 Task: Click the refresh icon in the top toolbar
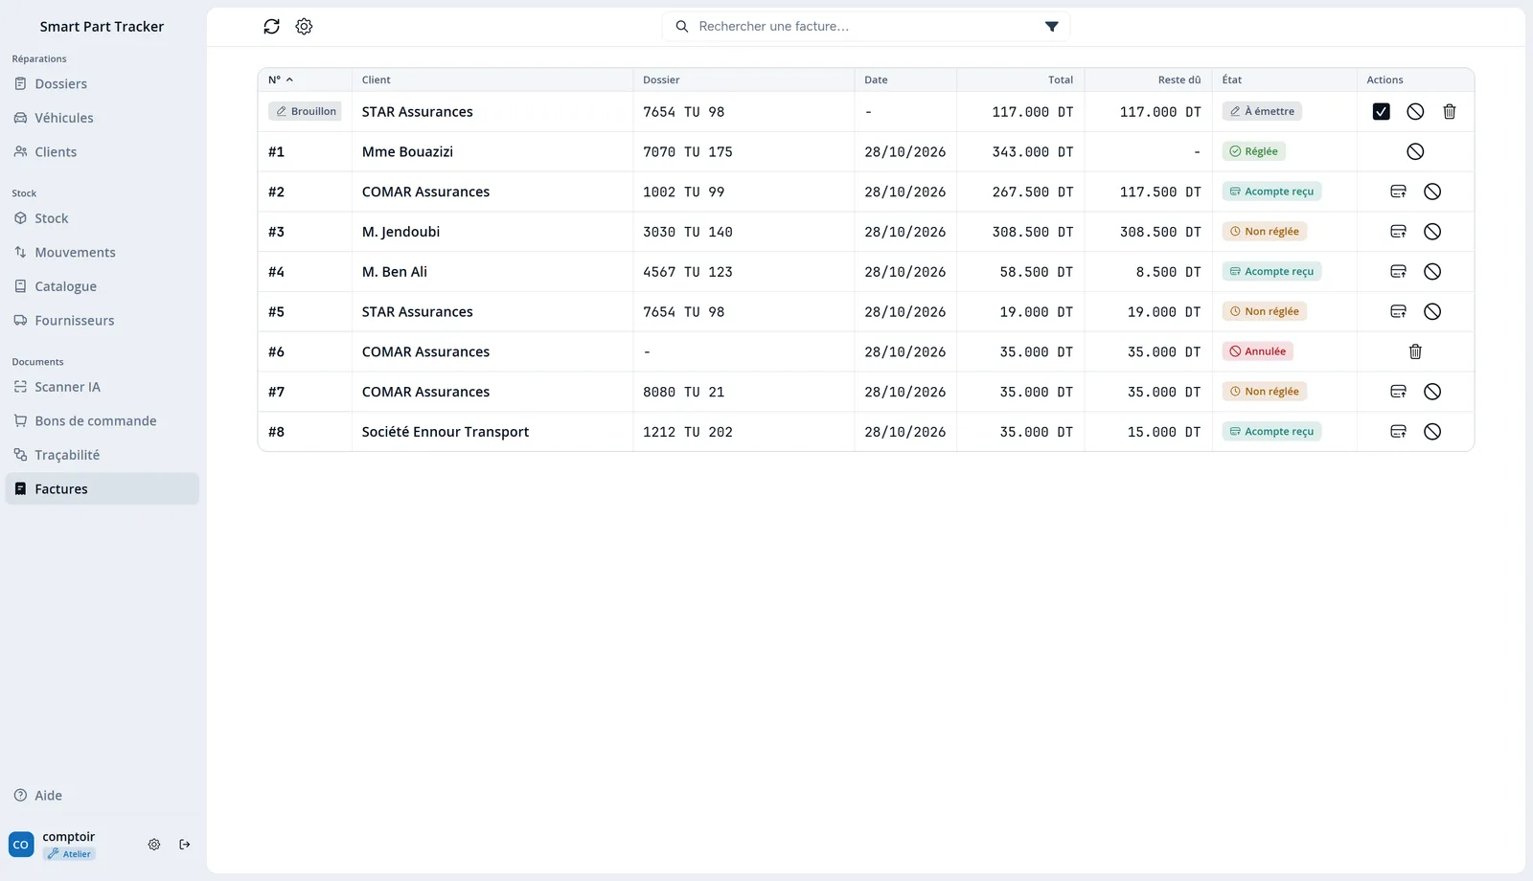click(x=272, y=27)
